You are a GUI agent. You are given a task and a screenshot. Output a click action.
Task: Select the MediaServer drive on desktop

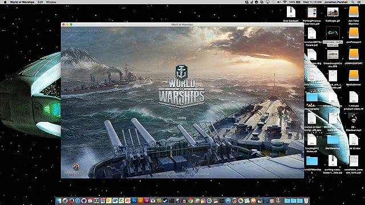[354, 76]
